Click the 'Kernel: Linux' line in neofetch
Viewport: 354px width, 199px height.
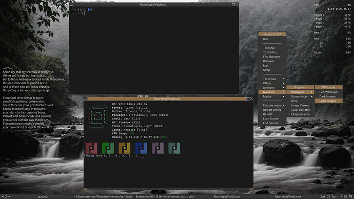[x=129, y=108]
